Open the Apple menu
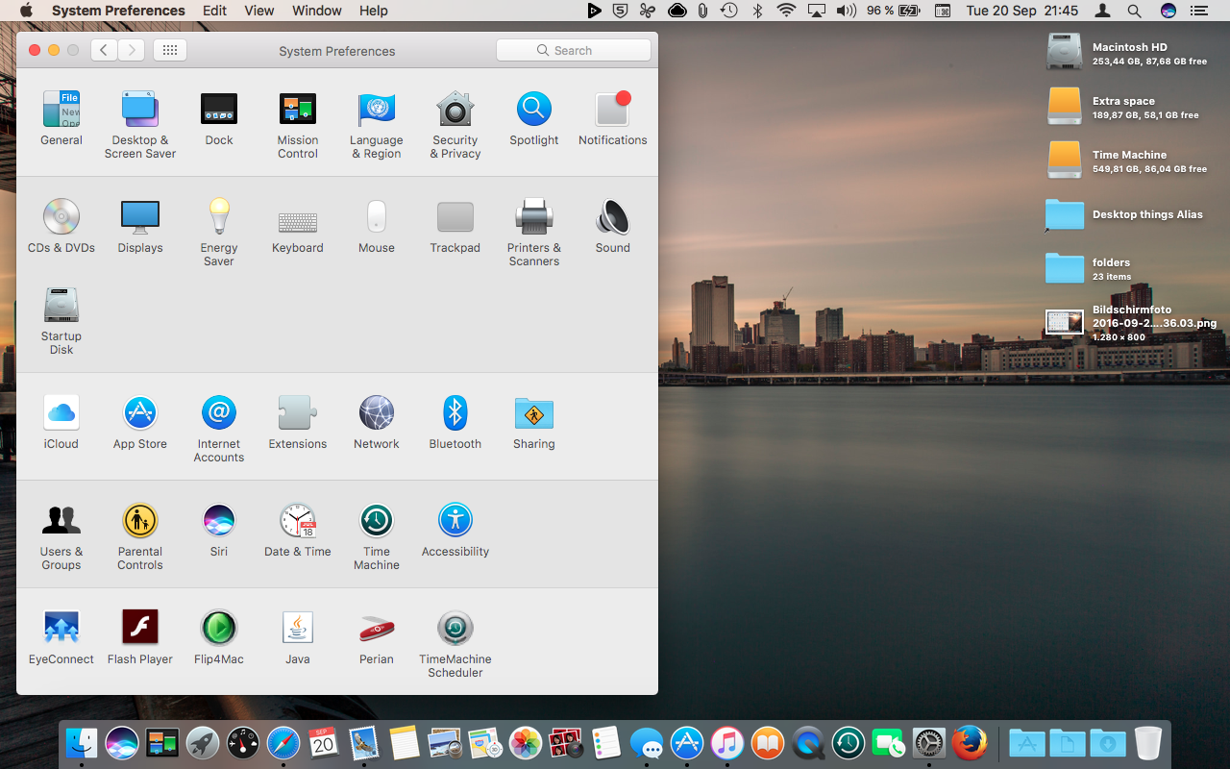The width and height of the screenshot is (1230, 769). coord(26,11)
